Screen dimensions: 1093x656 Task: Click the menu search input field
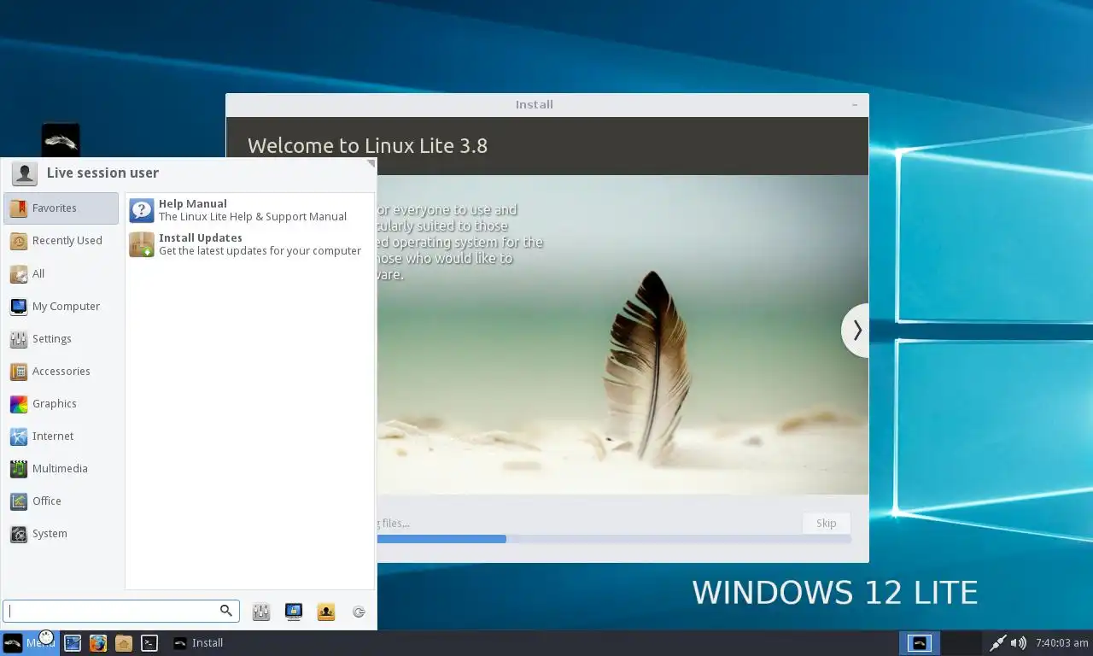(x=121, y=611)
